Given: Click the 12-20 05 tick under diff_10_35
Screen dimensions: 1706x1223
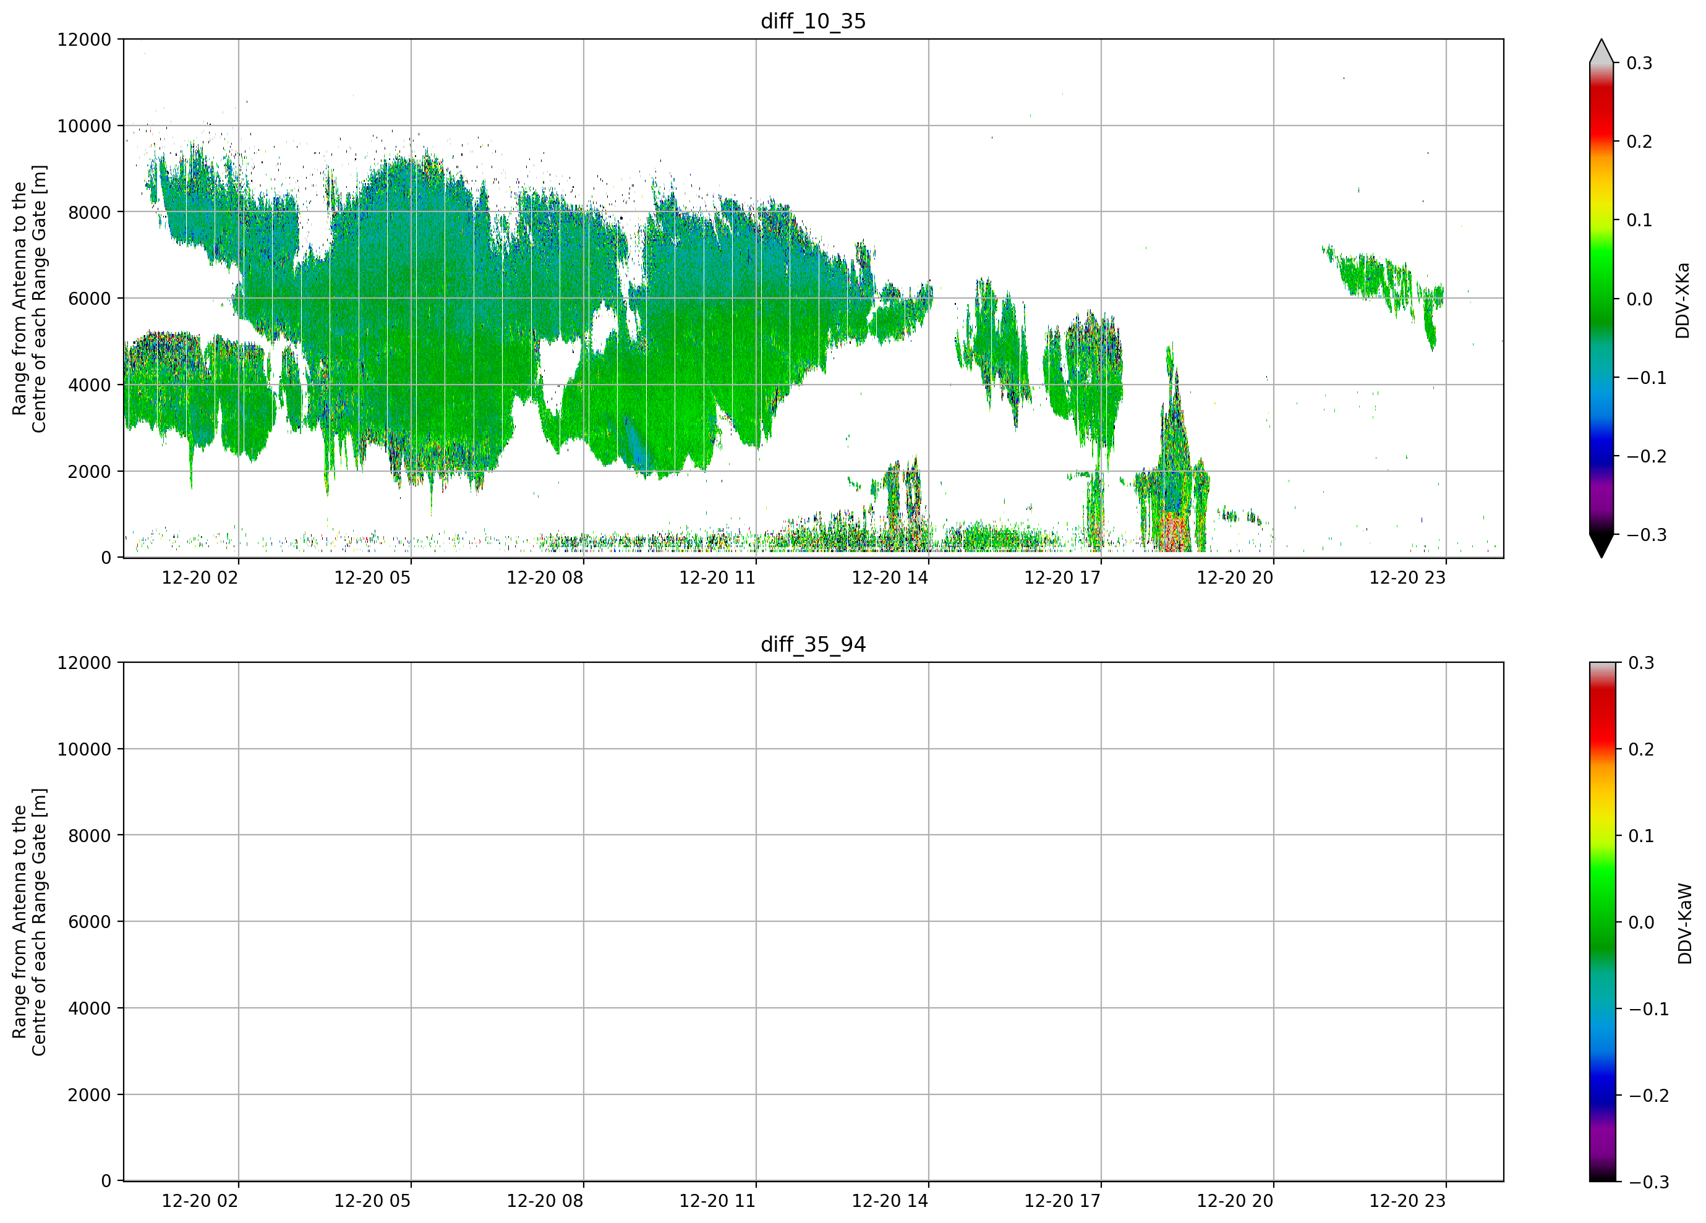Looking at the screenshot, I should pyautogui.click(x=372, y=577).
